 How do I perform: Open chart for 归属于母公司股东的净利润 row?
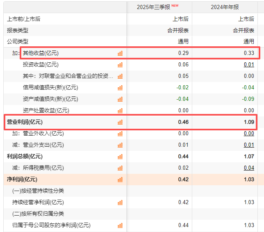coord(120,225)
